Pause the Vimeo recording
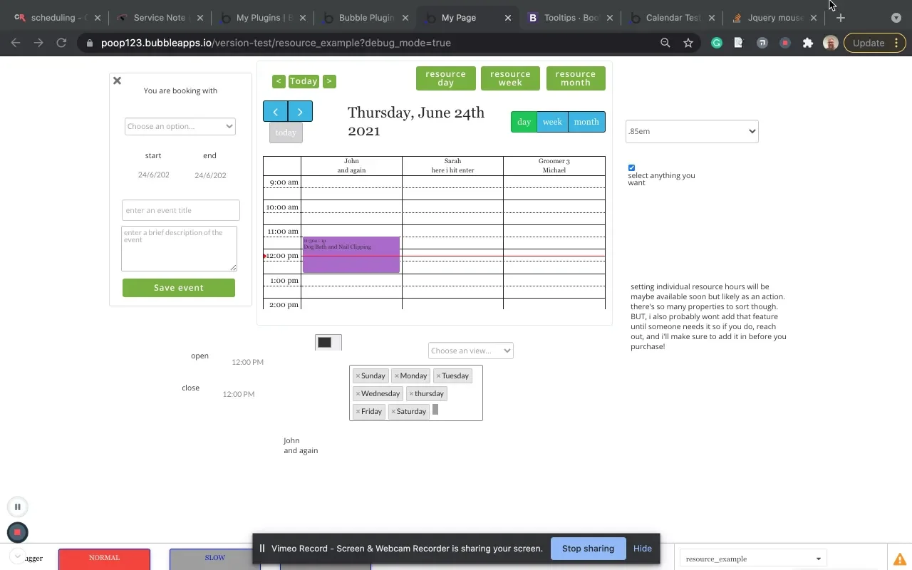Screen dimensions: 912x570 pyautogui.click(x=18, y=507)
